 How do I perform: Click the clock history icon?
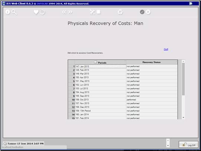tap(42, 12)
